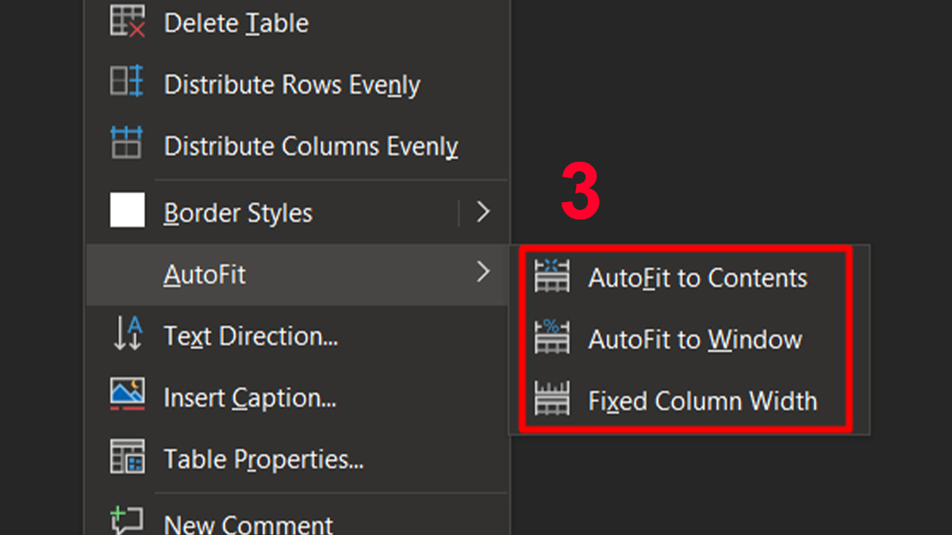Click the Delete Table icon
The height and width of the screenshot is (535, 952).
point(127,21)
